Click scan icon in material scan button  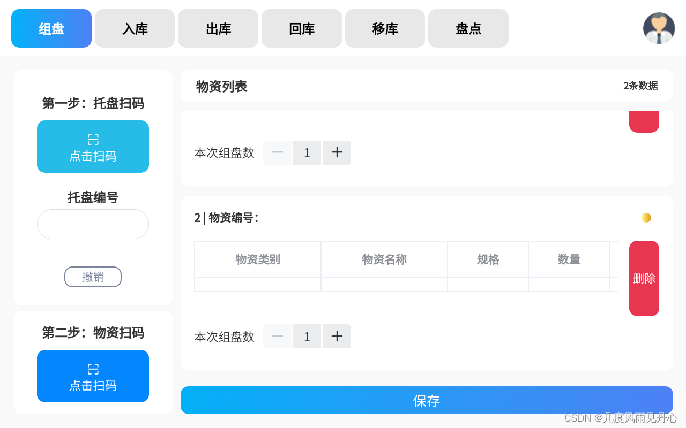coord(93,369)
